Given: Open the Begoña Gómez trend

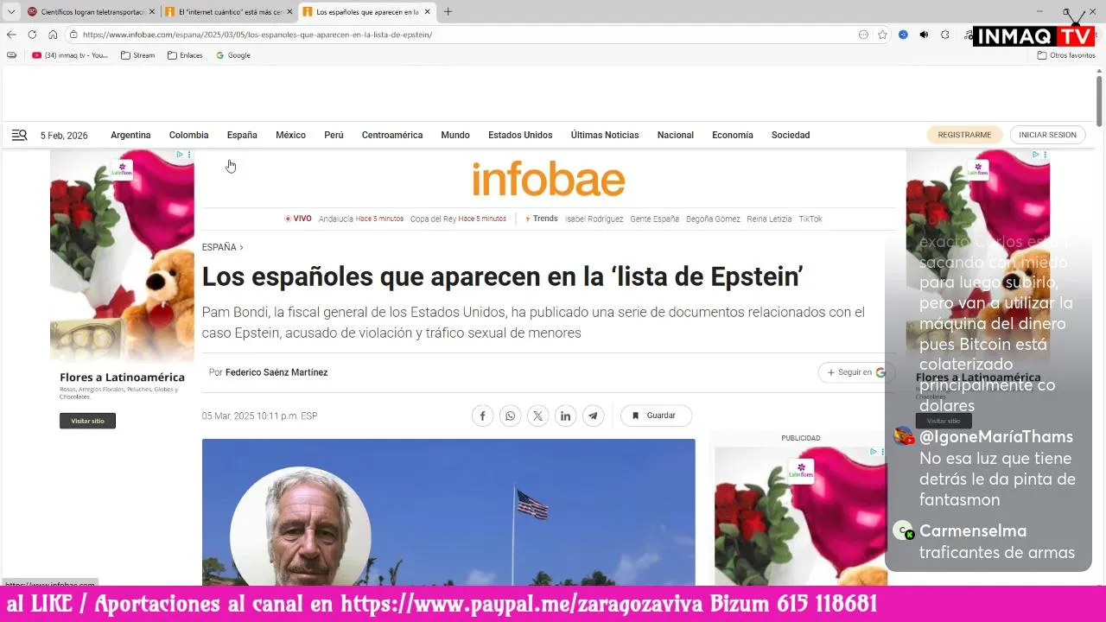Looking at the screenshot, I should click(x=713, y=219).
